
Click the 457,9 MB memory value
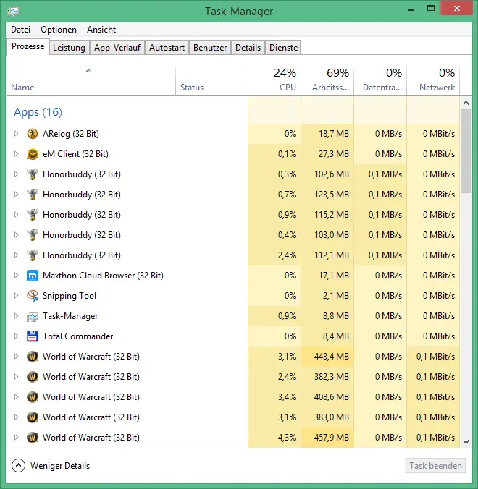(x=331, y=438)
